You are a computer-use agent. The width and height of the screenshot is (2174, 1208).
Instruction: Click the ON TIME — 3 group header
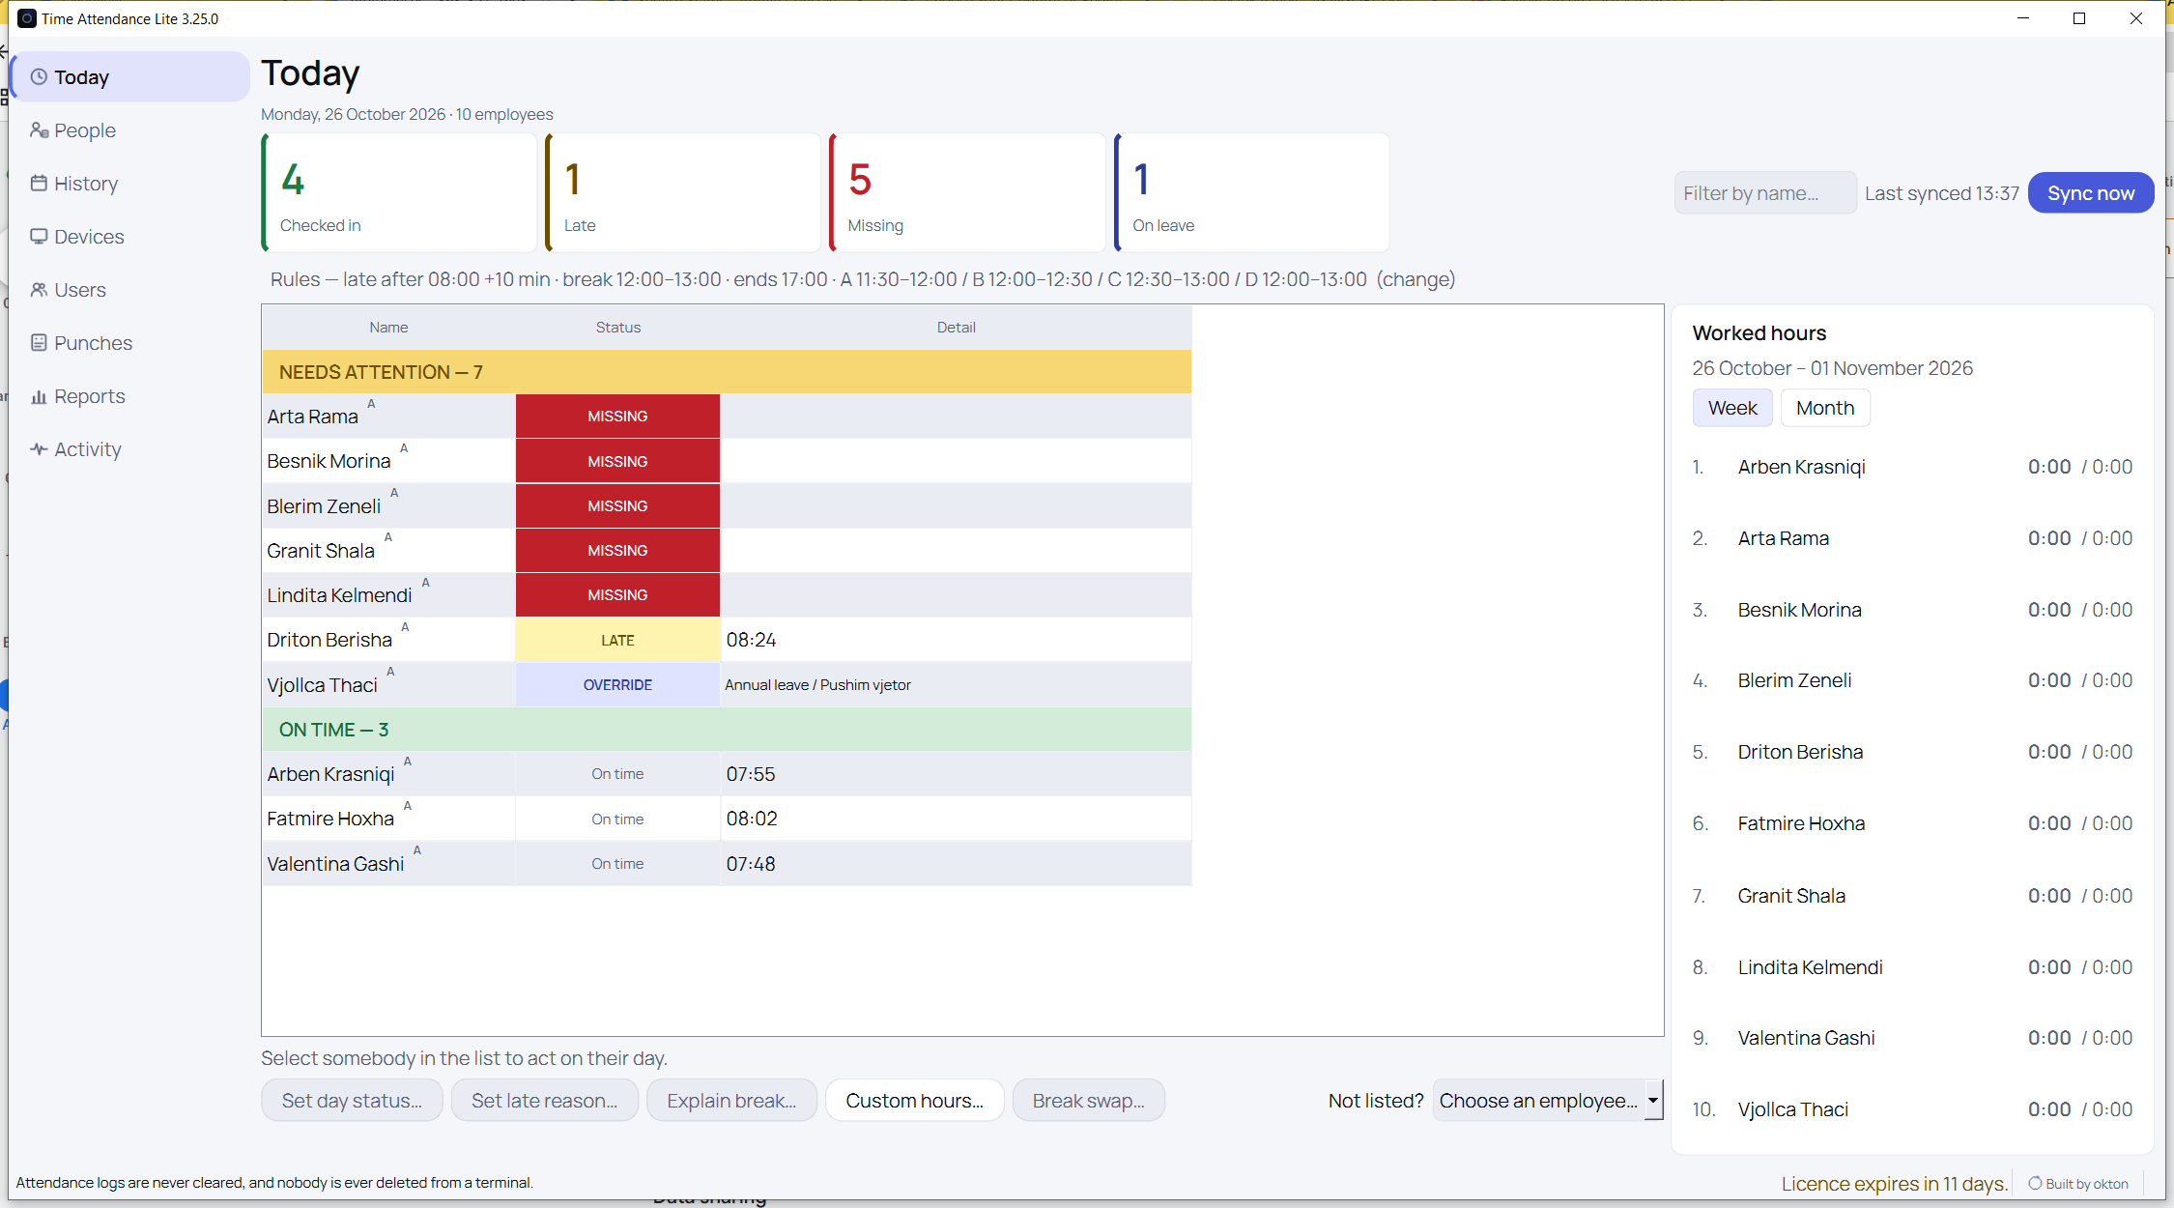click(x=727, y=730)
